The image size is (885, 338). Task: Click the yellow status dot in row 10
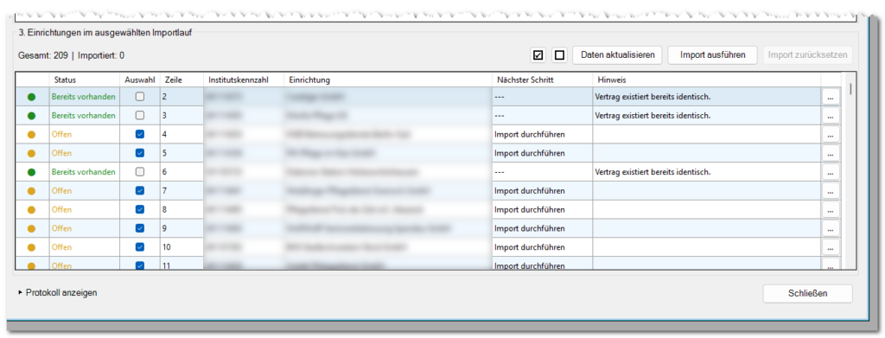pos(32,247)
